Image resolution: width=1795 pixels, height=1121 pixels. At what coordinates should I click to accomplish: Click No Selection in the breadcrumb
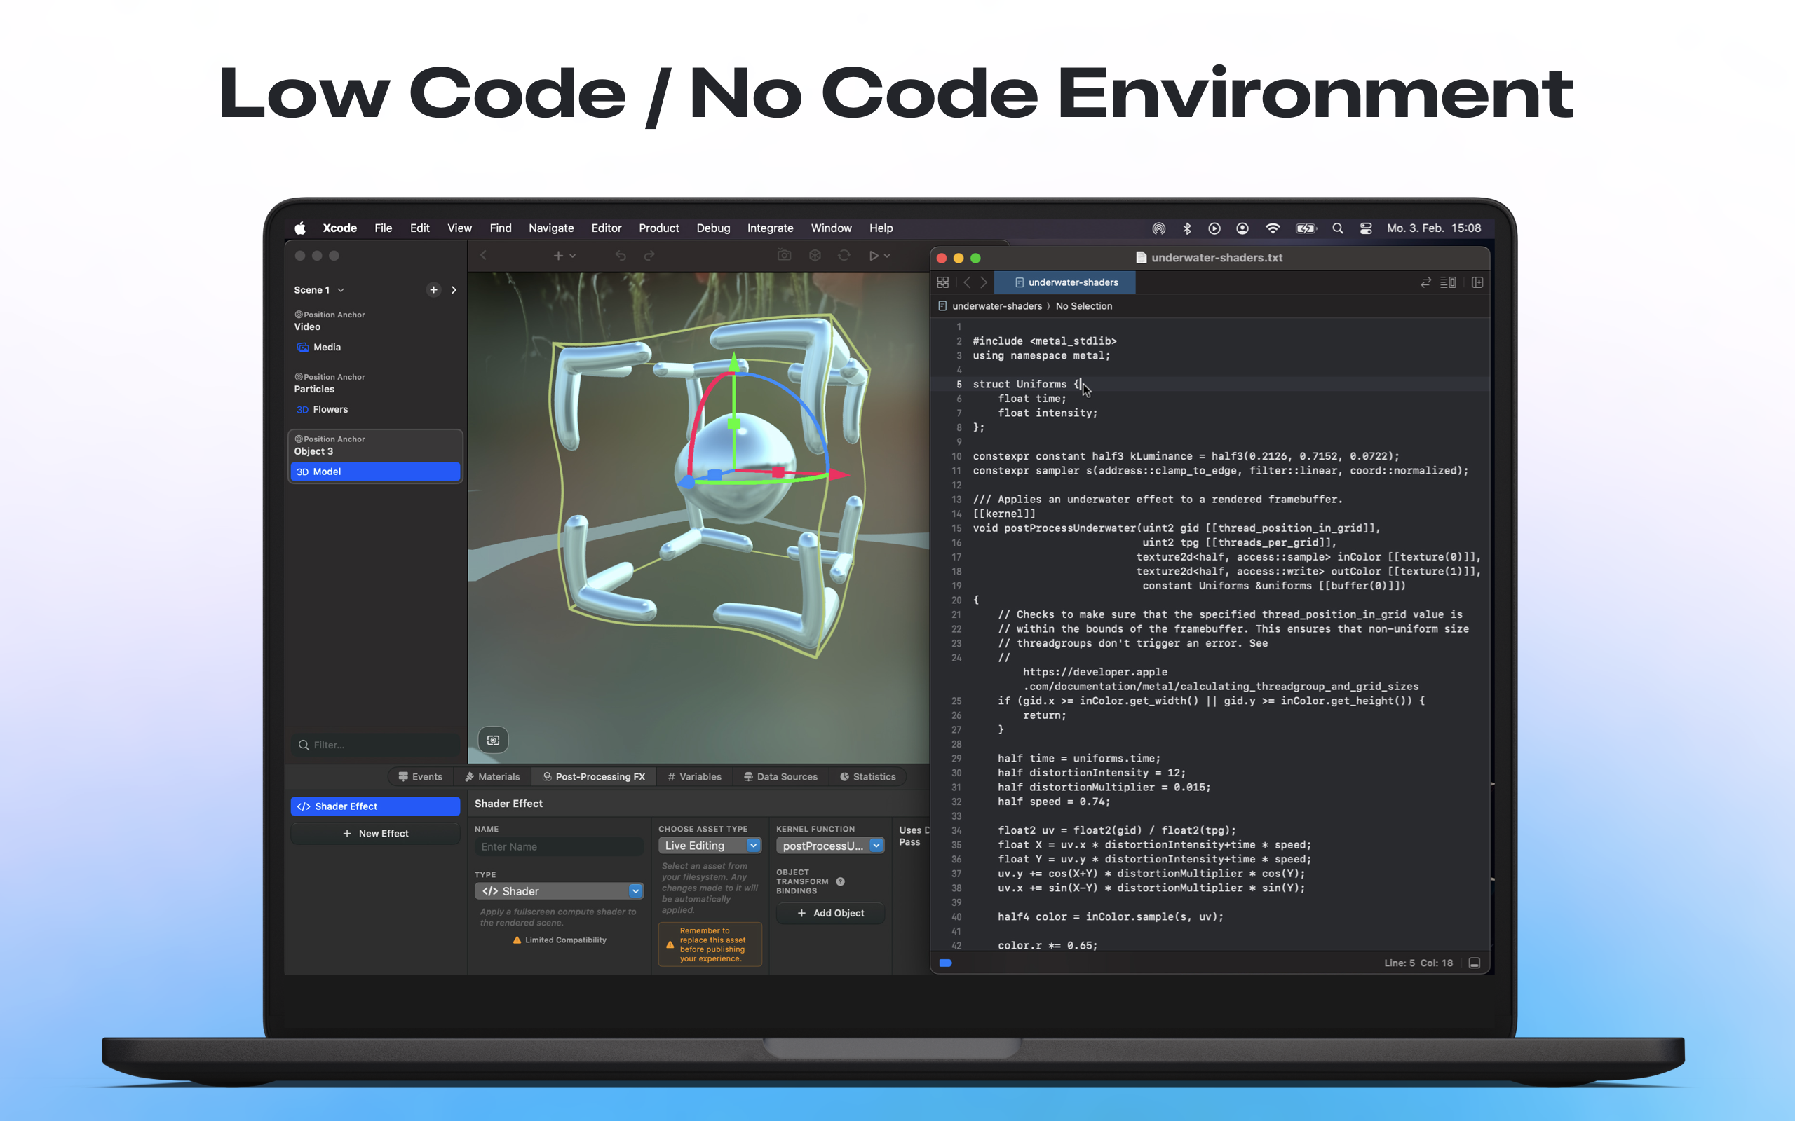[x=1084, y=306]
